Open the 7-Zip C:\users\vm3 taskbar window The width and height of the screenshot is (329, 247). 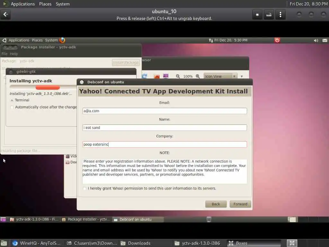point(92,243)
